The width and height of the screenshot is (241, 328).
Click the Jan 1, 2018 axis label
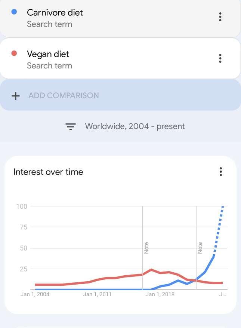coord(160,294)
